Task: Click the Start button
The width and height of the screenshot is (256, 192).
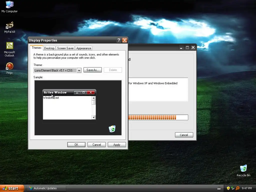Action: point(12,188)
